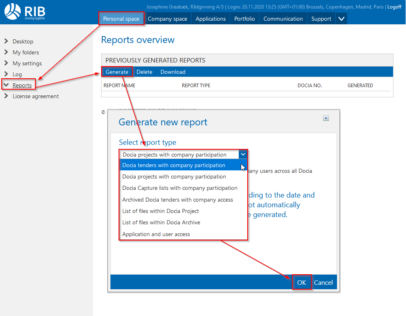This screenshot has width=406, height=316.
Task: Open the Portfolio tab
Action: pos(245,19)
